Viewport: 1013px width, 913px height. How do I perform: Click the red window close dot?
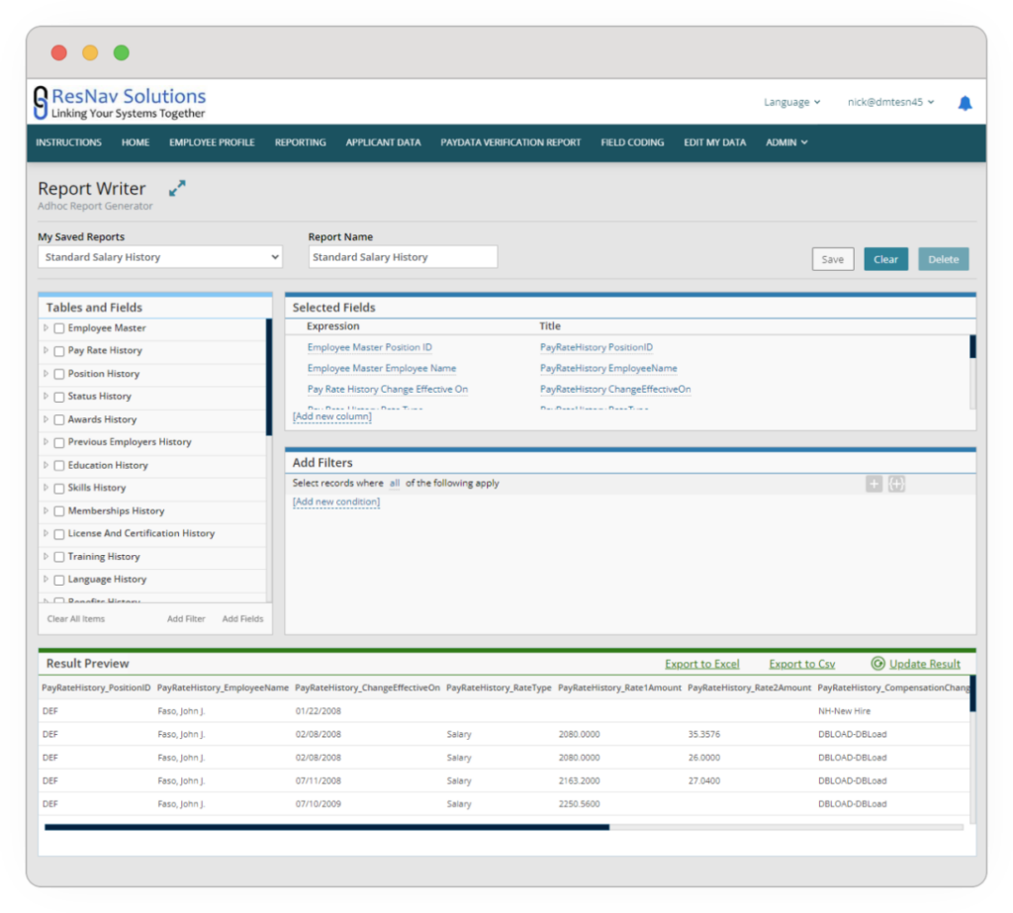coord(59,53)
